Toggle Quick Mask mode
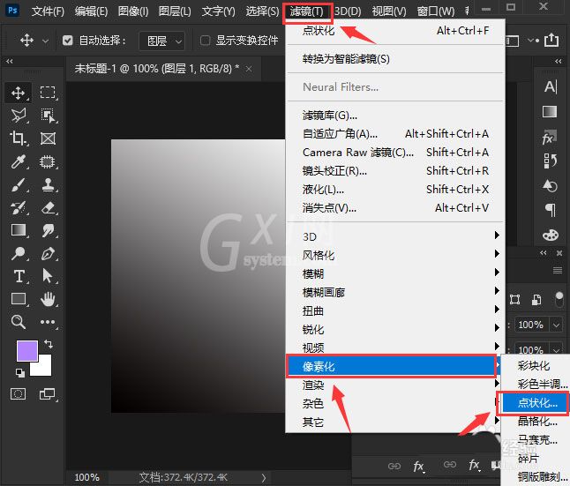This screenshot has width=570, height=486. 19,393
